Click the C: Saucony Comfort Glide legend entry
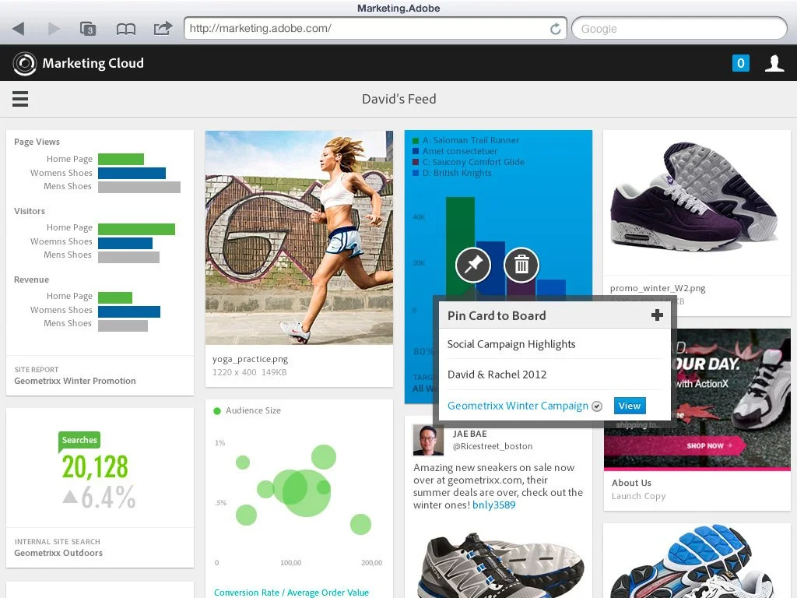 coord(469,162)
